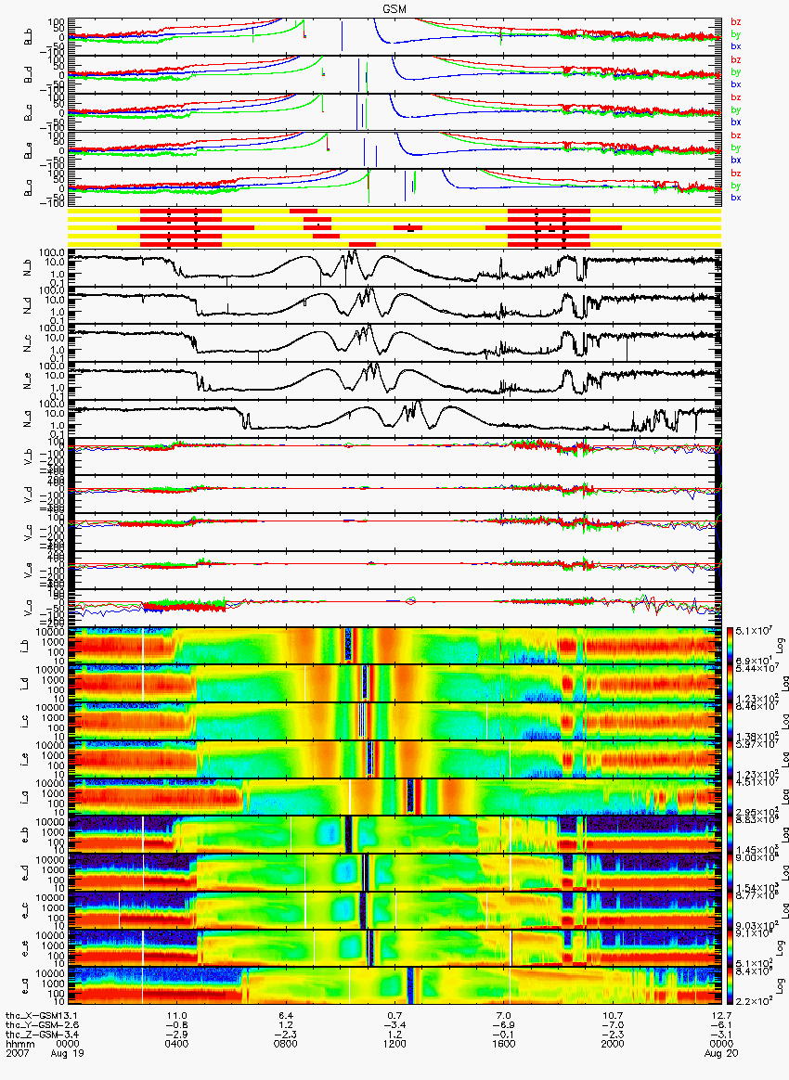Click the N_b density panel label

[x=29, y=269]
